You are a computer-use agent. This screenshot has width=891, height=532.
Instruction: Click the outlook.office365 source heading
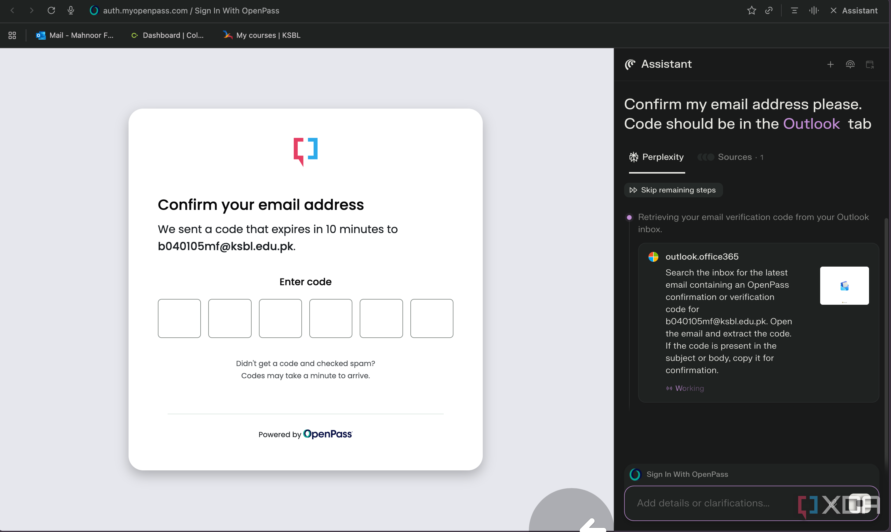tap(702, 257)
